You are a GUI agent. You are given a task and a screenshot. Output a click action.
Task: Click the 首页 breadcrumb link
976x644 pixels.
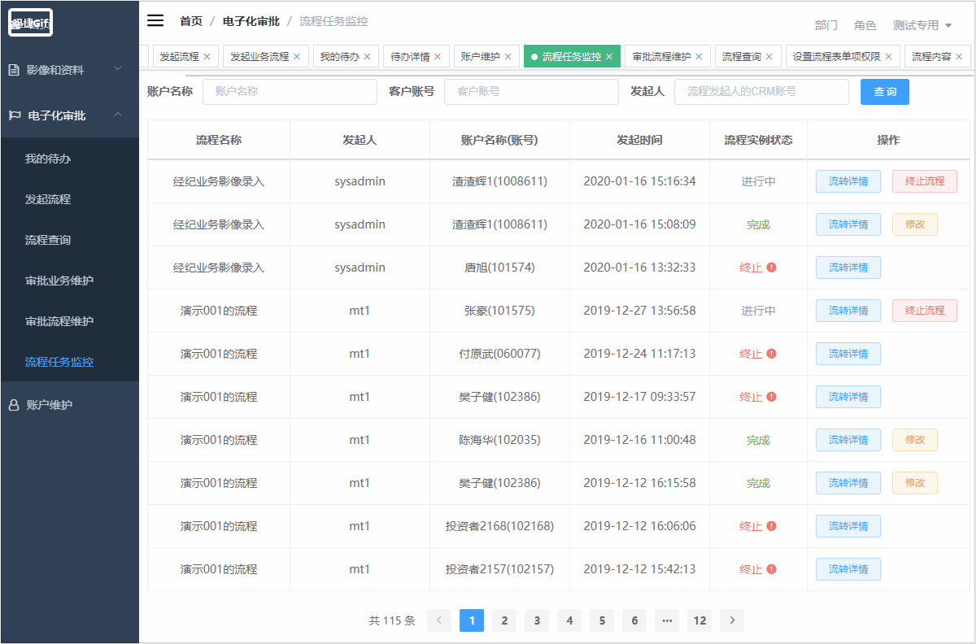pos(191,21)
